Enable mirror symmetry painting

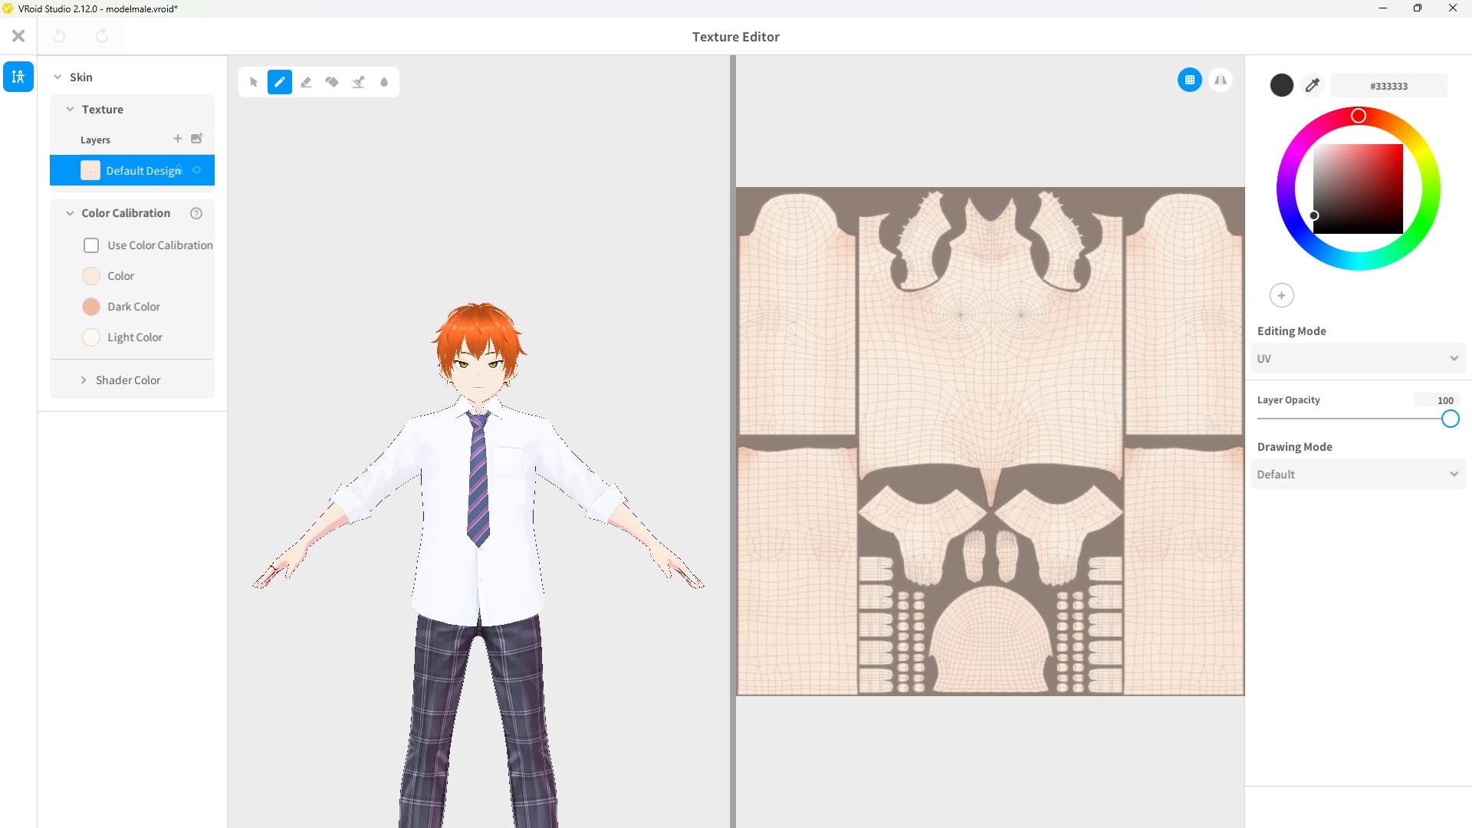pyautogui.click(x=1221, y=80)
